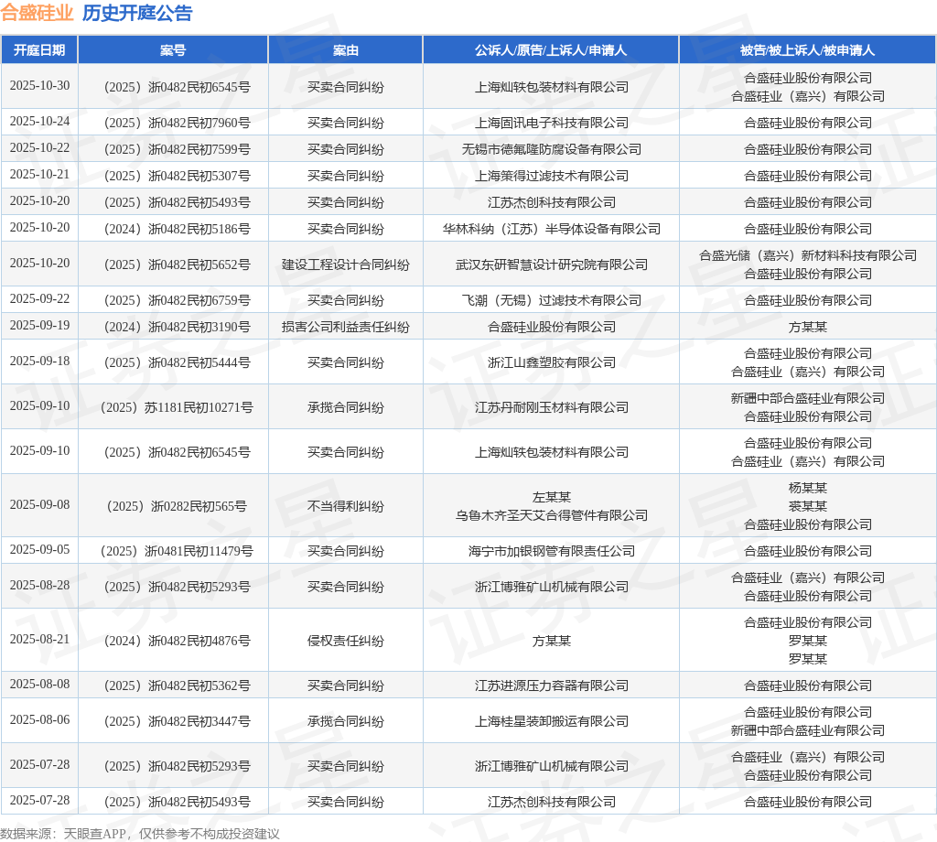937x842 pixels.
Task: Click plaintiff 上海策得过滤技术有限公司
Action: tap(551, 176)
